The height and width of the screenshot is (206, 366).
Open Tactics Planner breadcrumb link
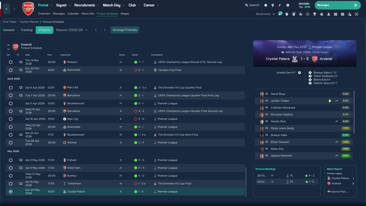30,22
